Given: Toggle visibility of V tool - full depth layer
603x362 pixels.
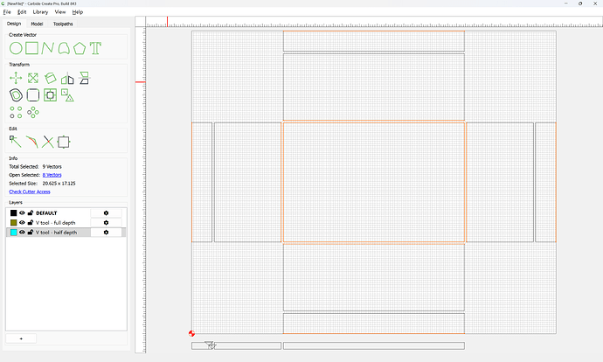Looking at the screenshot, I should (x=22, y=222).
